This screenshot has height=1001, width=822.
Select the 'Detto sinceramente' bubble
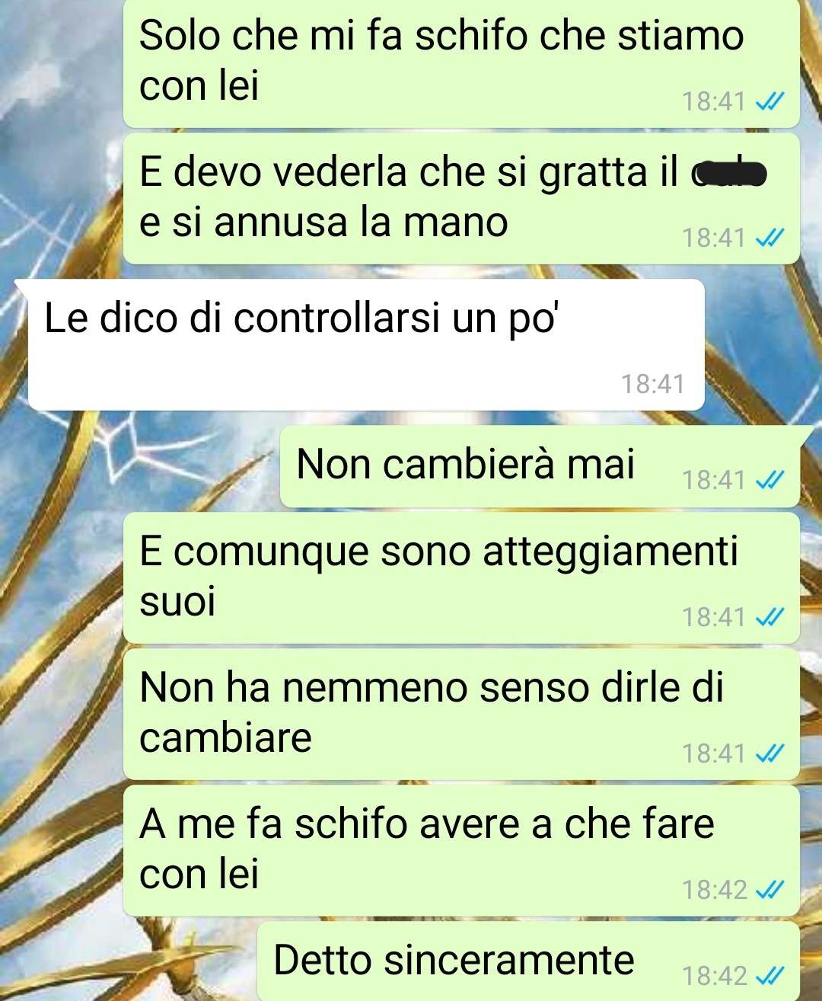[x=528, y=961]
